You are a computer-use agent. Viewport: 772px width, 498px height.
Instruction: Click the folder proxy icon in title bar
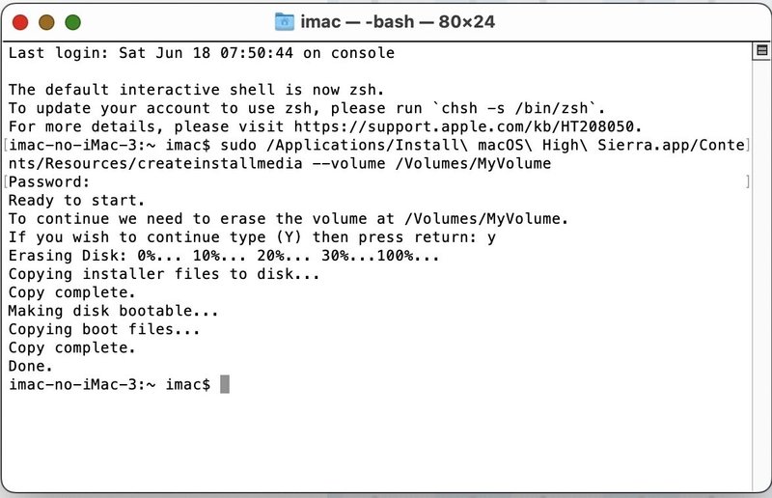284,20
